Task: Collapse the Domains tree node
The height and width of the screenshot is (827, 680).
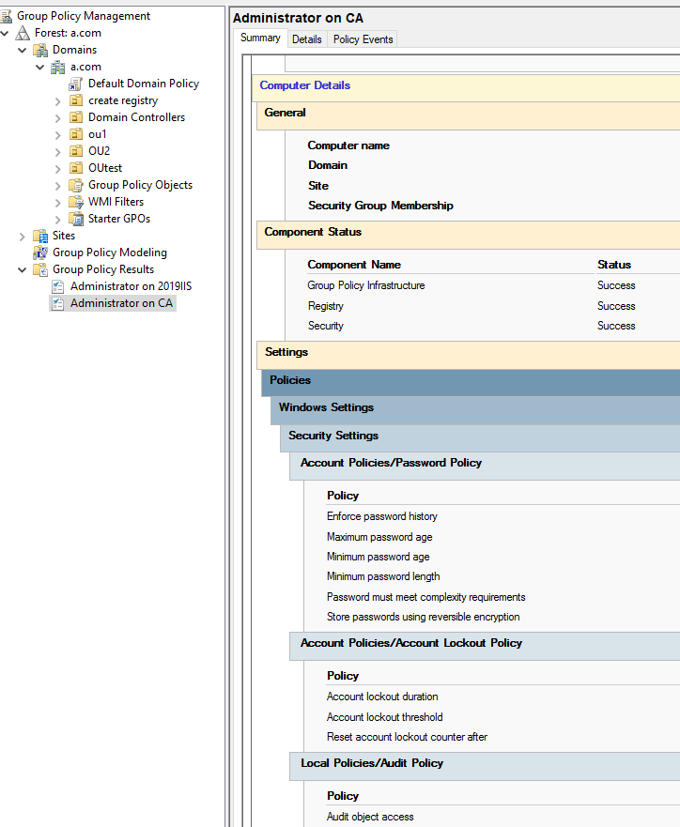Action: tap(23, 50)
